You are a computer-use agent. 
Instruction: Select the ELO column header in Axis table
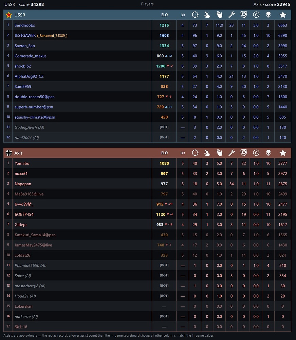click(164, 153)
